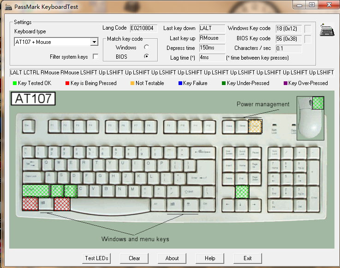340x268 pixels.
Task: Click the Backspace key on keyboard image
Action: coord(203,153)
